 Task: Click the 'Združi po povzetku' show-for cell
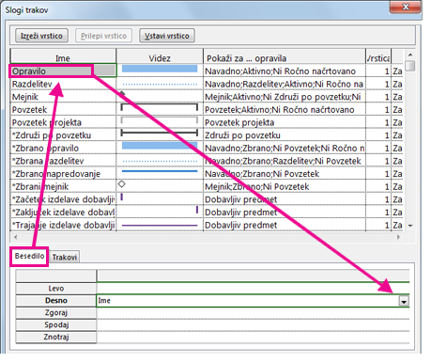tap(285, 135)
